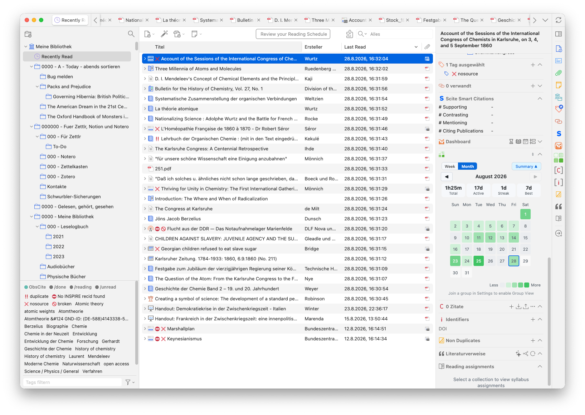Go to the previous month in the heatmap
Screen dimensions: 585x415
click(447, 176)
